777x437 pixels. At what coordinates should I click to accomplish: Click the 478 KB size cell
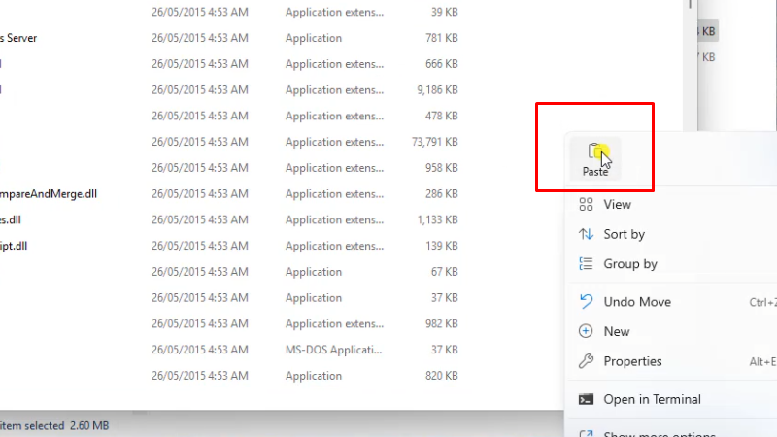[x=442, y=116]
